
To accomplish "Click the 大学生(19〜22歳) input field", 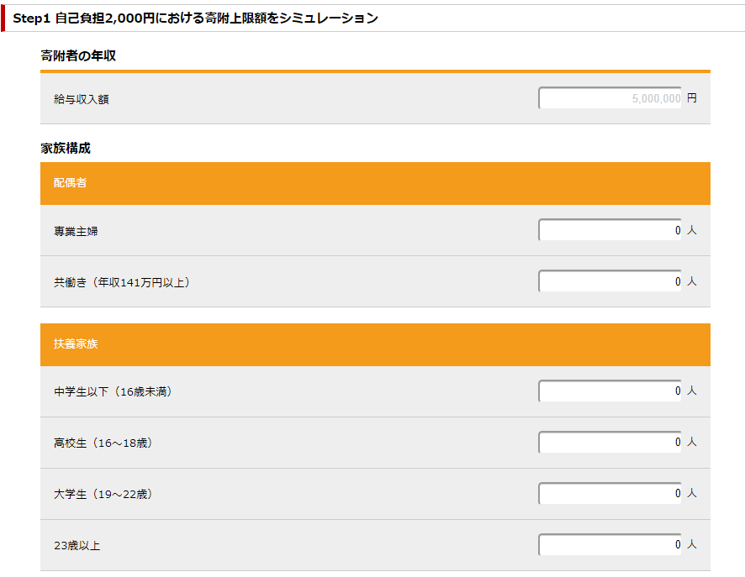I will (610, 494).
